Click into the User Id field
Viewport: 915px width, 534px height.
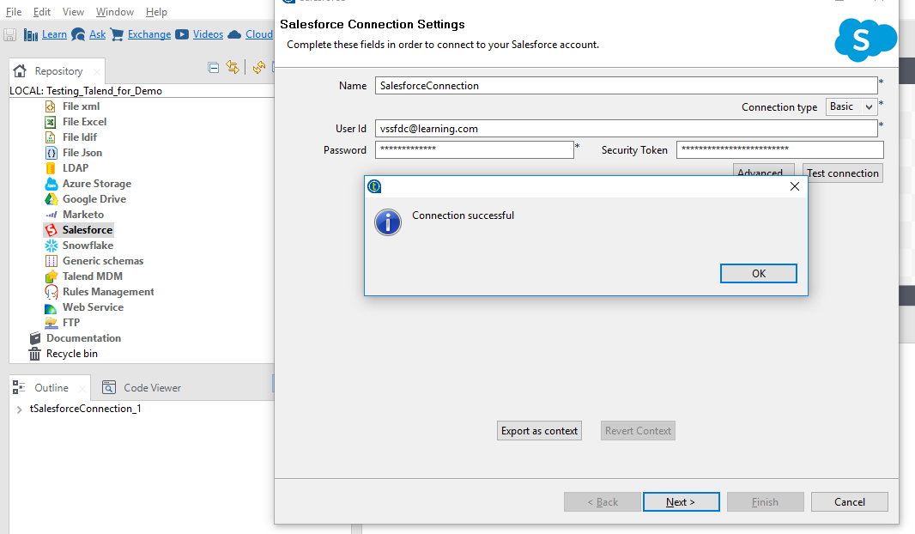coord(626,128)
